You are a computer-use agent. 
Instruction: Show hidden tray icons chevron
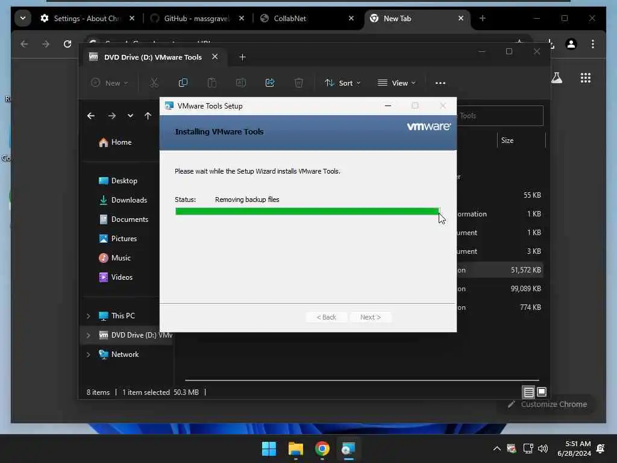tap(496, 449)
